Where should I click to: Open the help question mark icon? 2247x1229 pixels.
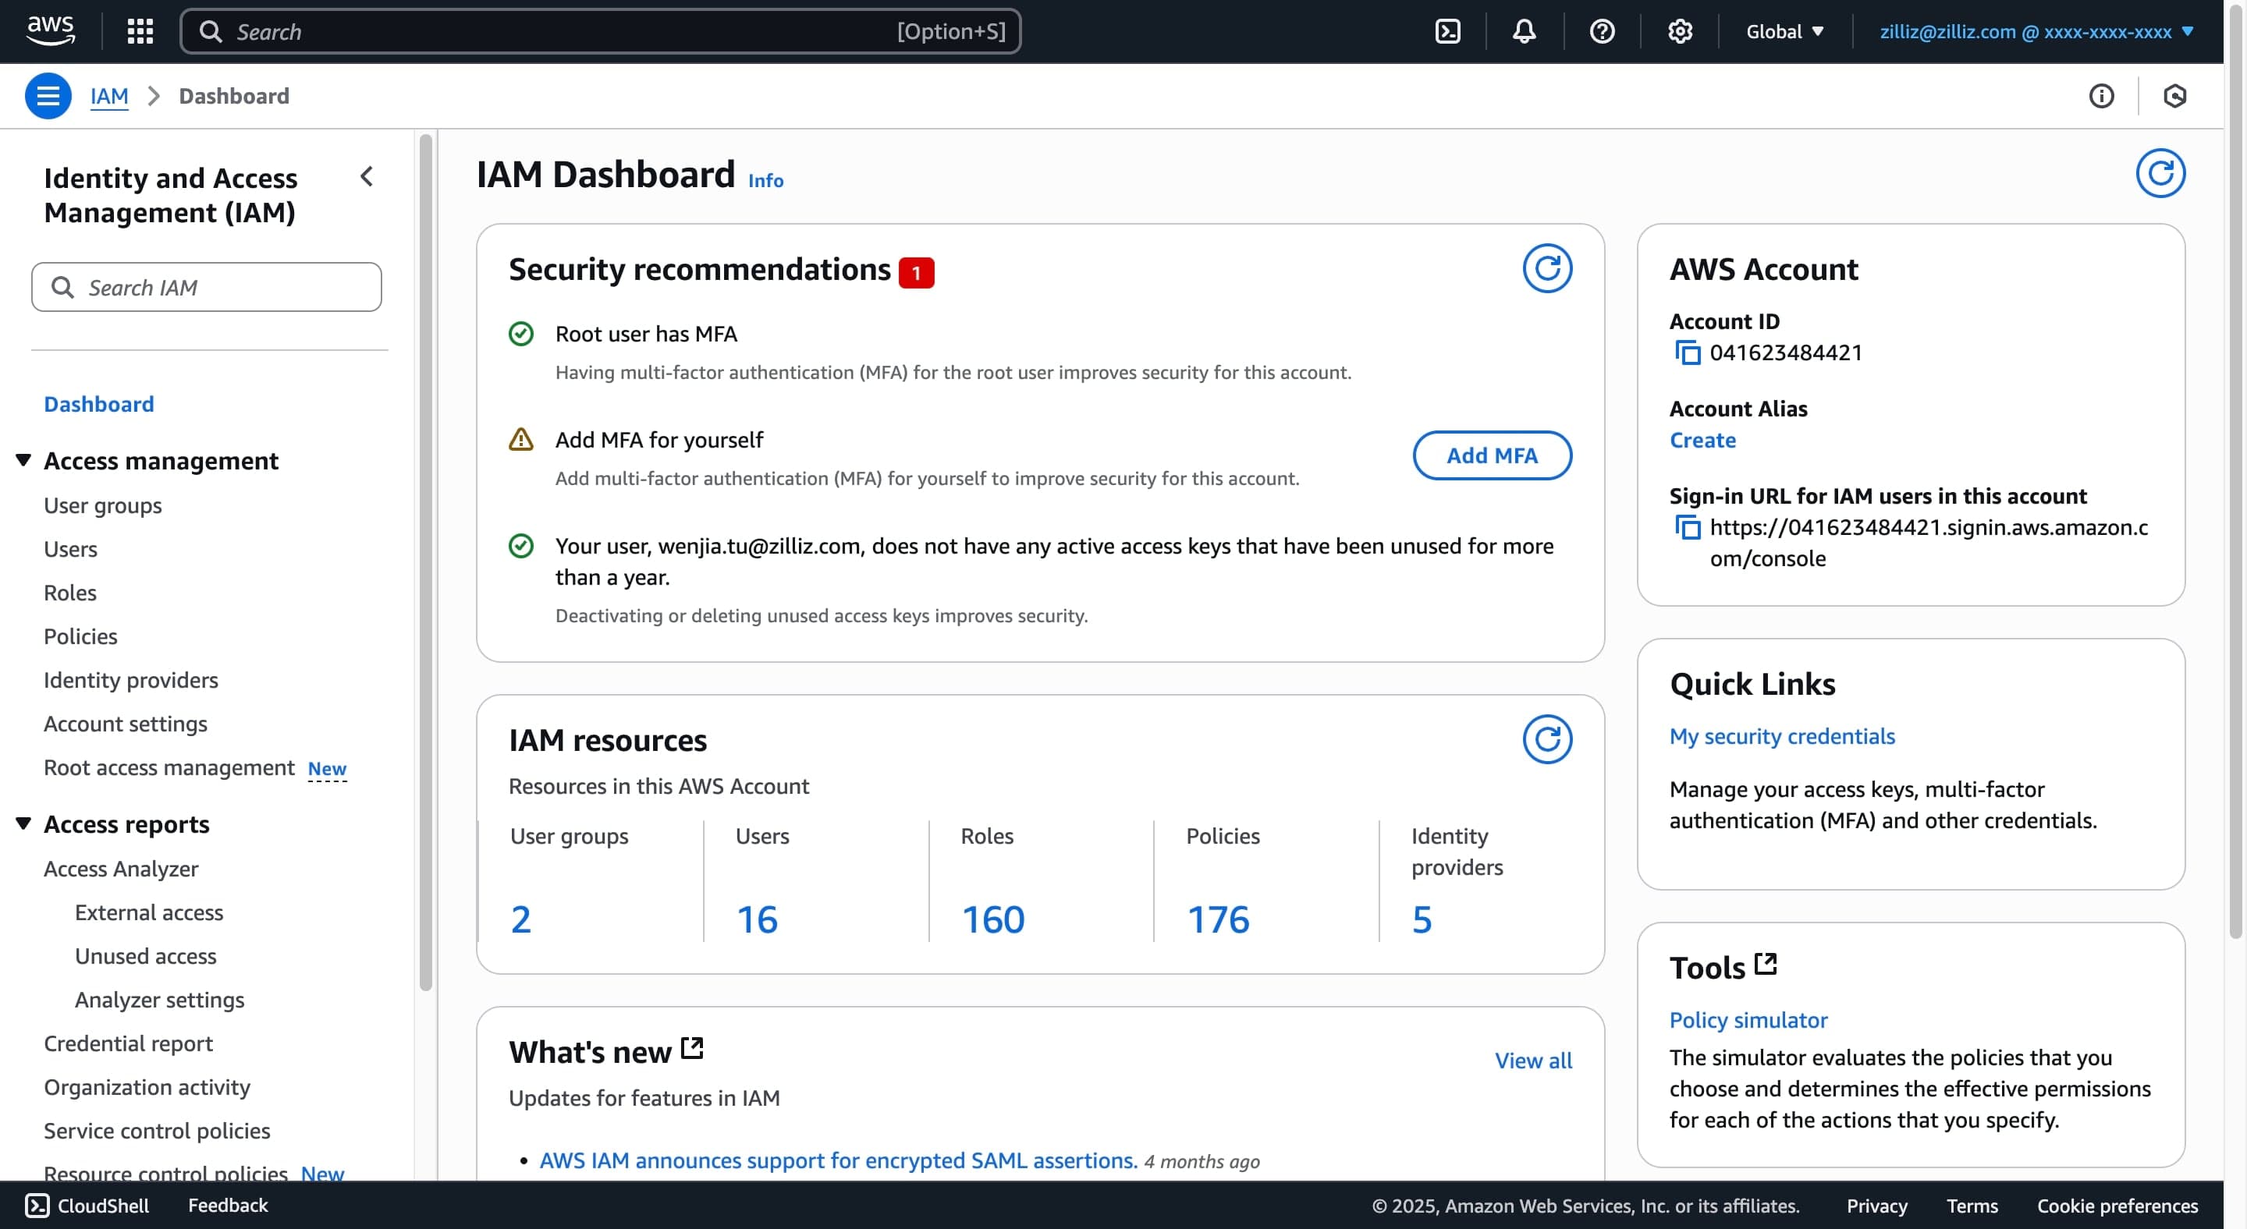pyautogui.click(x=1602, y=31)
